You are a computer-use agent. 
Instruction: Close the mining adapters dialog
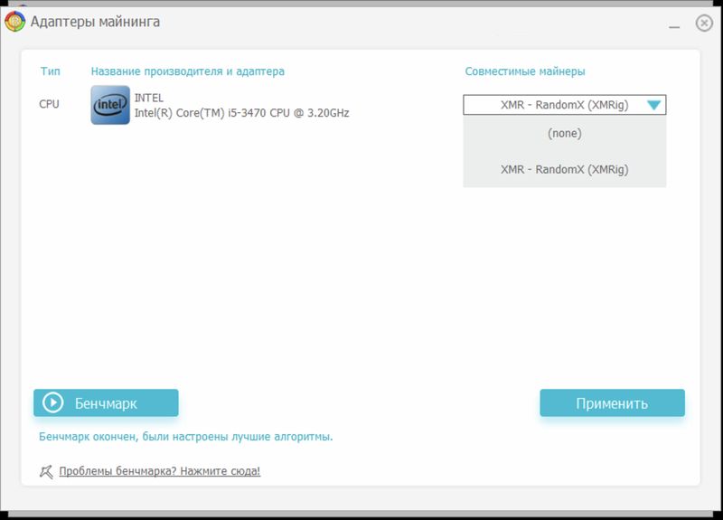(704, 23)
